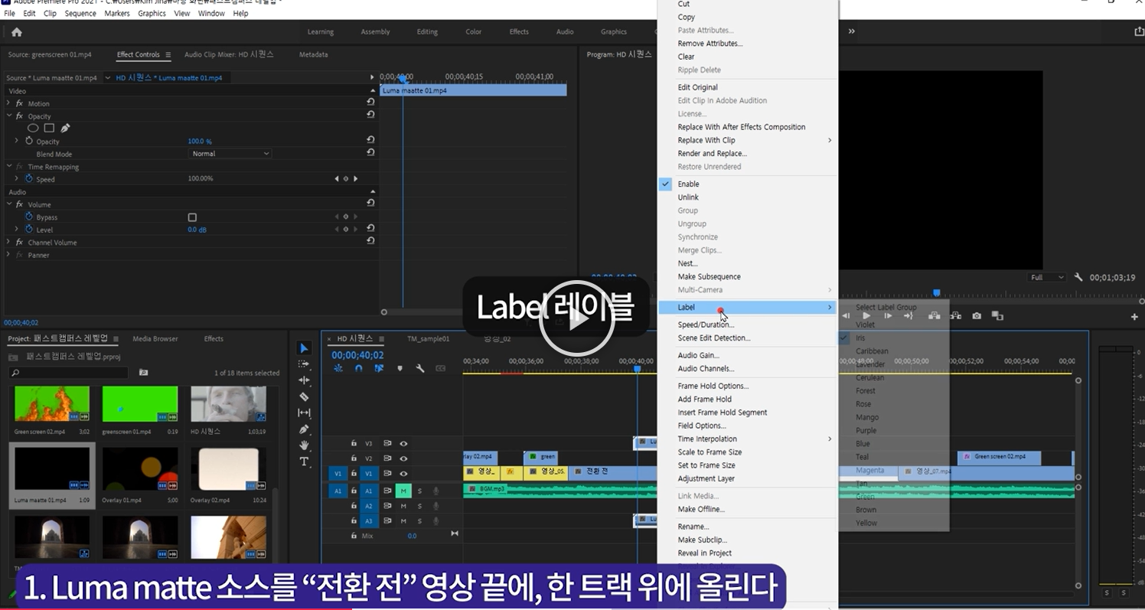The width and height of the screenshot is (1145, 610).
Task: Click the Project panel search field
Action: point(69,373)
